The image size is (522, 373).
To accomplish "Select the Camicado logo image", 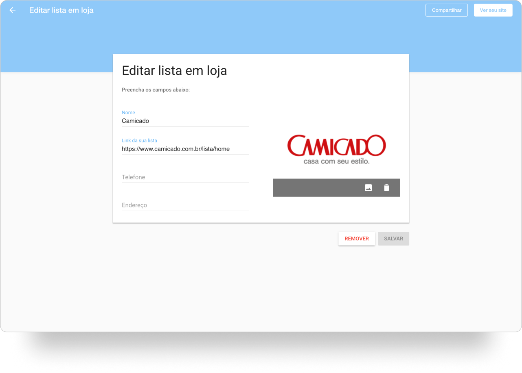I will coord(336,149).
